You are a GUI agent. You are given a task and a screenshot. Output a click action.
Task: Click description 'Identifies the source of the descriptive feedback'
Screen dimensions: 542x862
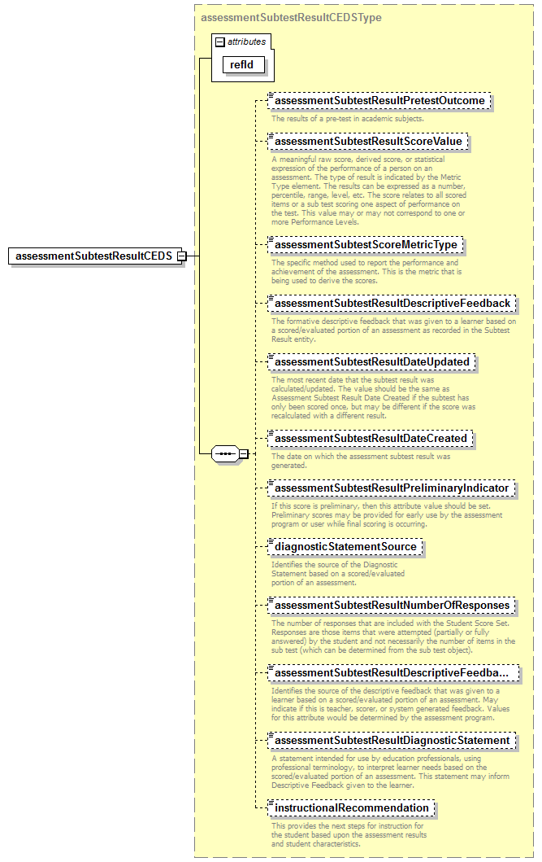(390, 704)
